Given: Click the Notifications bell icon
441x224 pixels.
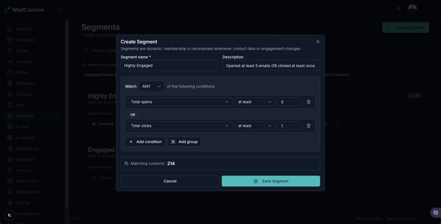Looking at the screenshot, I should (x=10, y=192).
